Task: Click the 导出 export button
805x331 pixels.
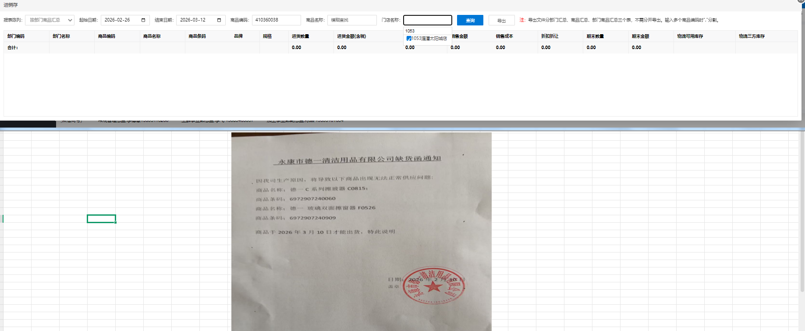Action: [501, 21]
